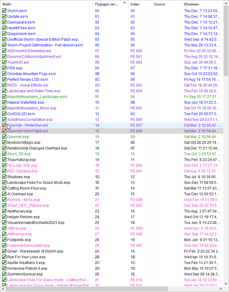Select Immersive Patrols II.esp
Viewport: 229px width, 292px height.
tap(27, 268)
